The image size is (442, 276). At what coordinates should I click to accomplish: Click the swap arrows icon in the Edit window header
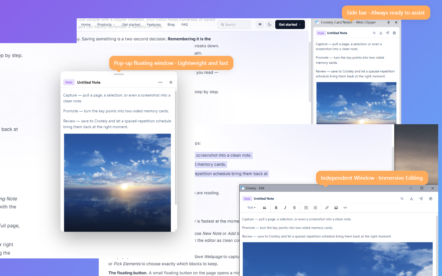click(402, 199)
